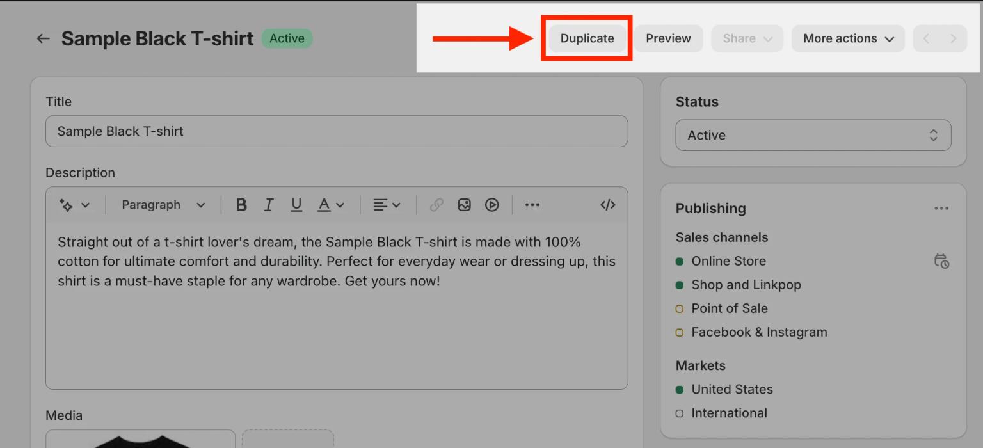Expand the More actions menu
Screen dimensions: 983x448
pos(848,38)
